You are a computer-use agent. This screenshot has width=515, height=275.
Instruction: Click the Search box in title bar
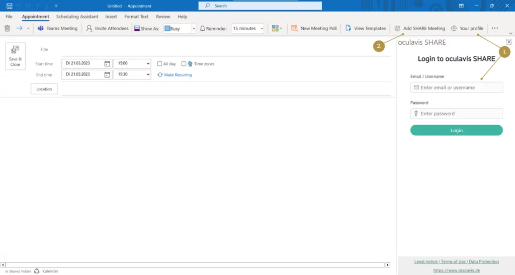[260, 6]
